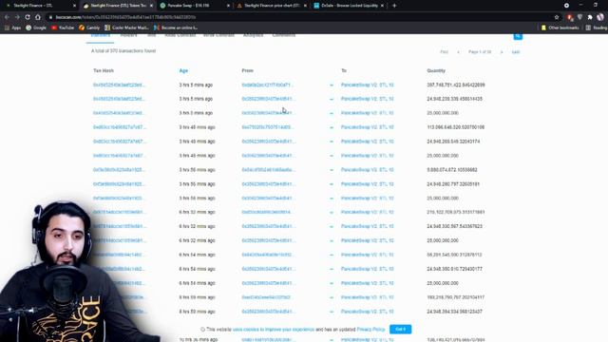Click the total transactions found text
This screenshot has width=608, height=342.
tap(123, 50)
